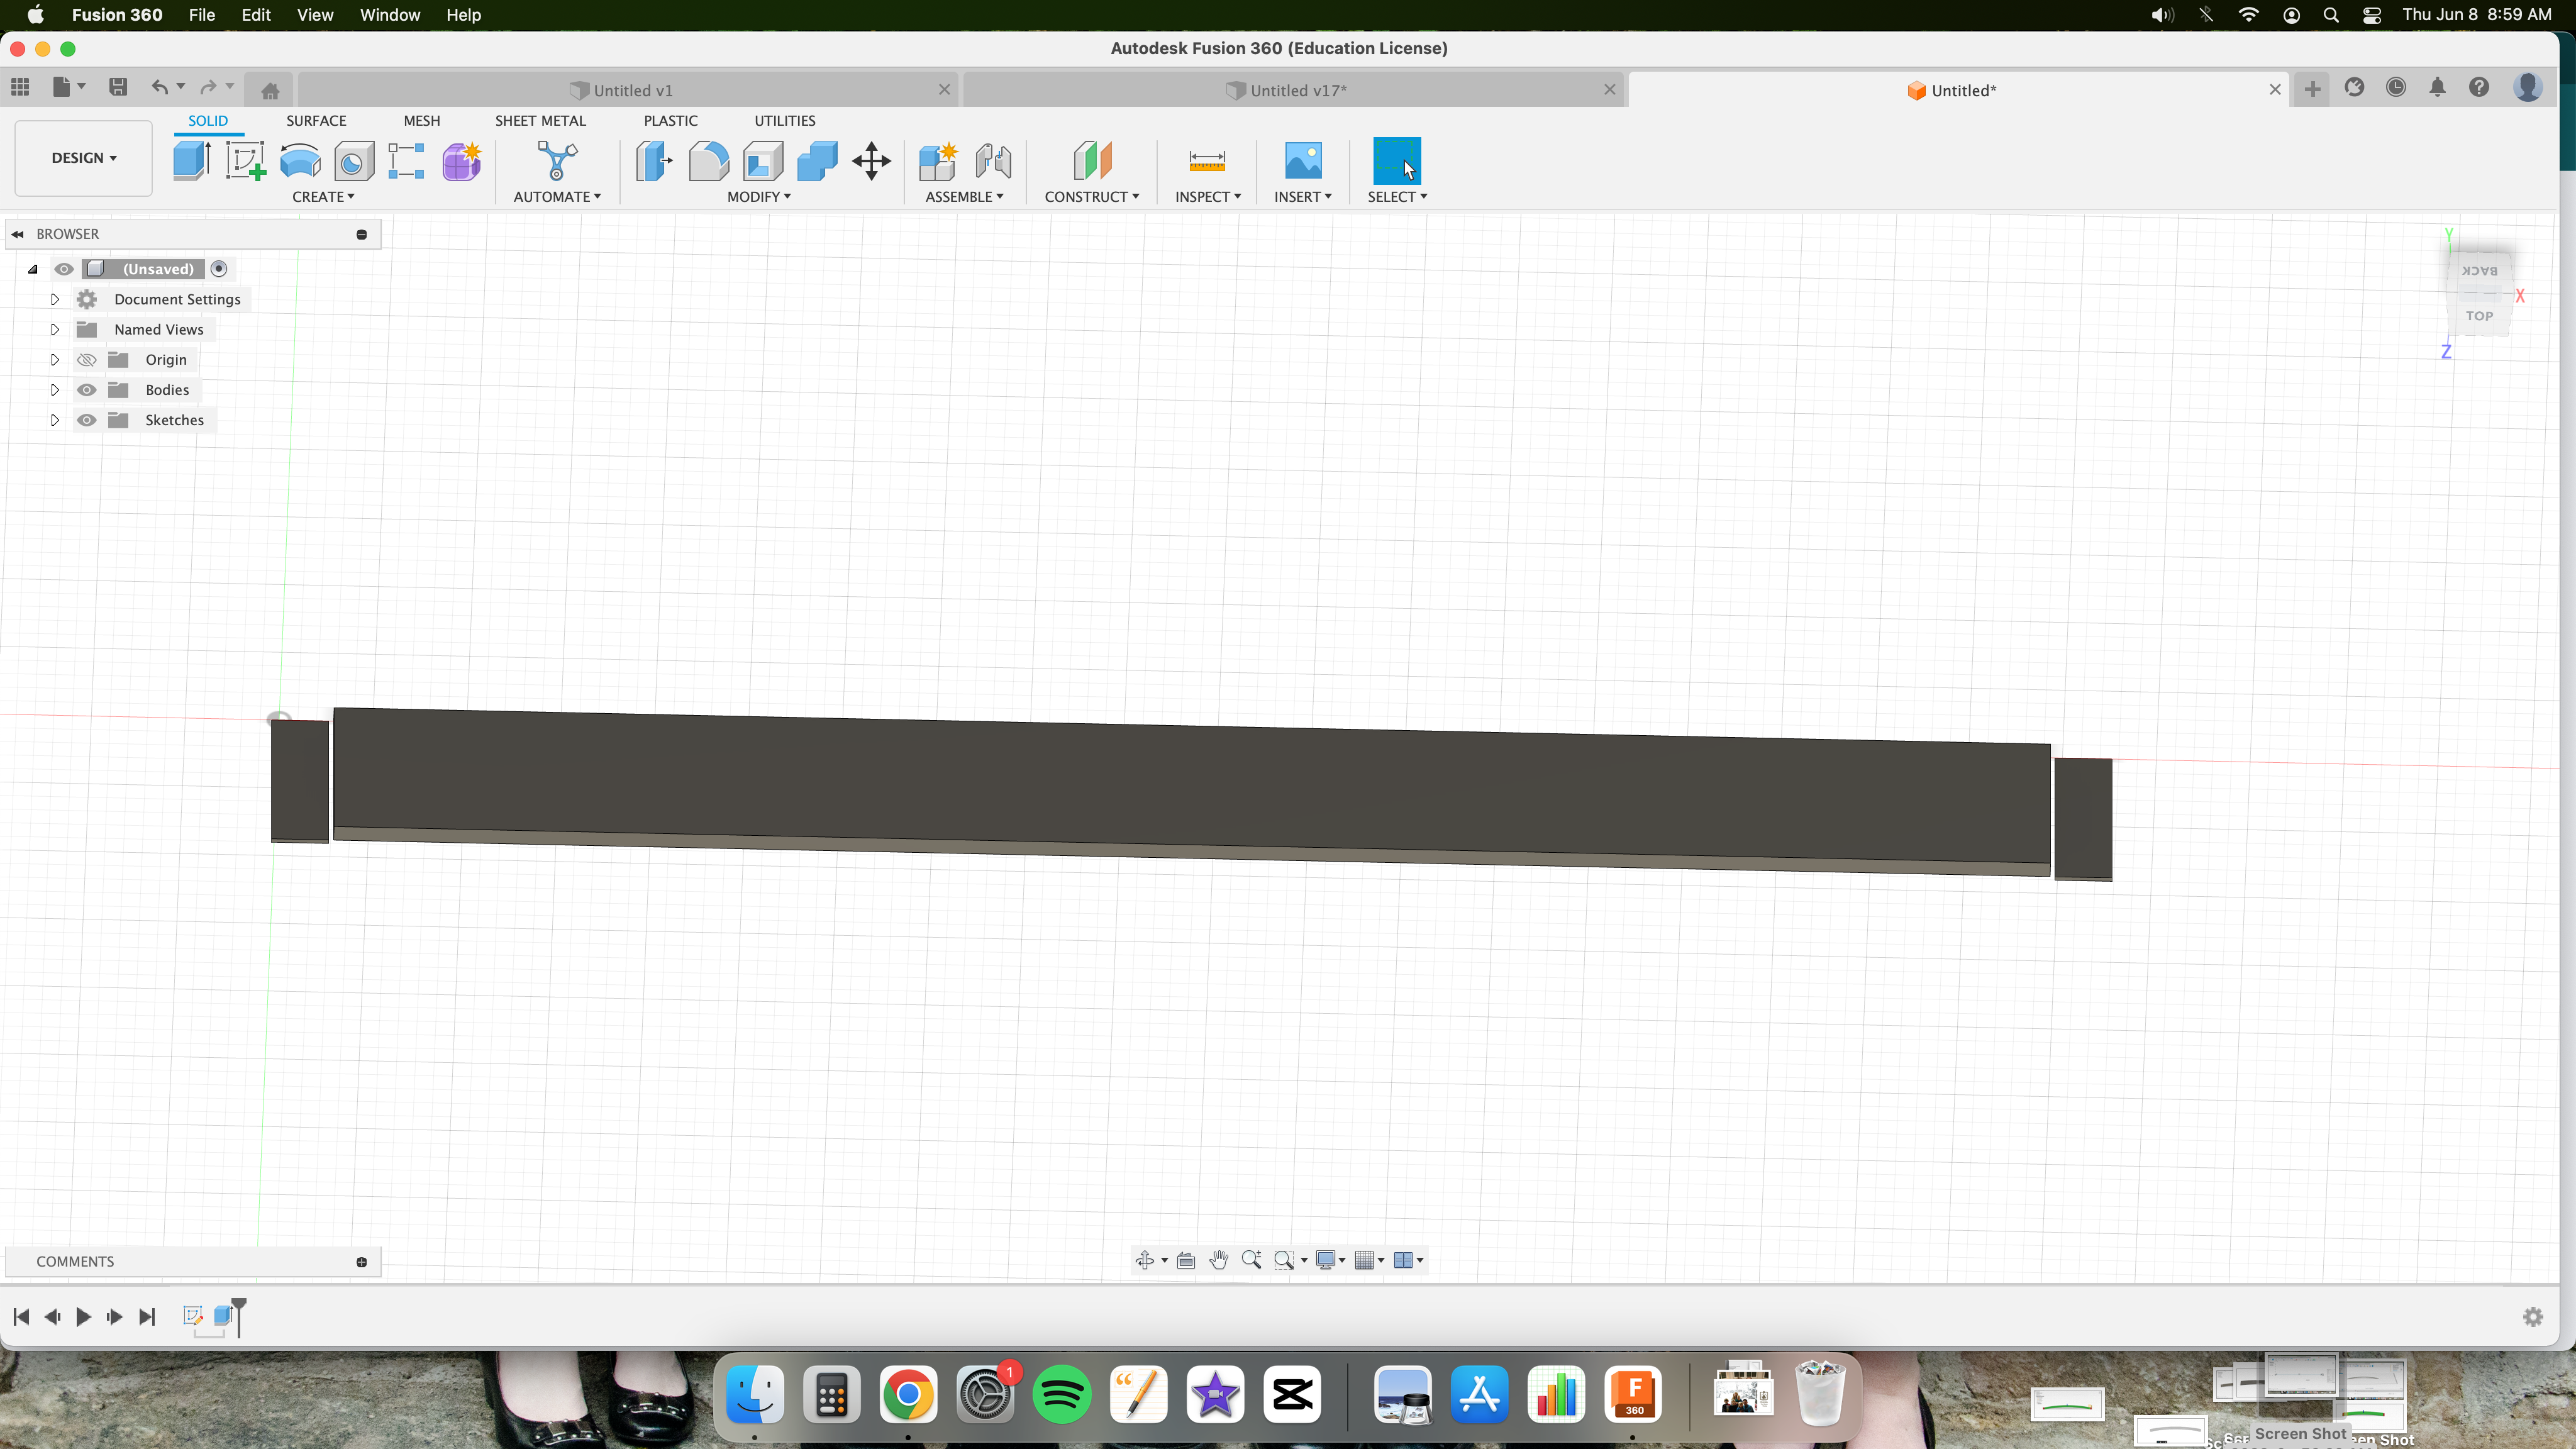Open notifications bell icon
This screenshot has width=2576, height=1449.
point(2437,88)
